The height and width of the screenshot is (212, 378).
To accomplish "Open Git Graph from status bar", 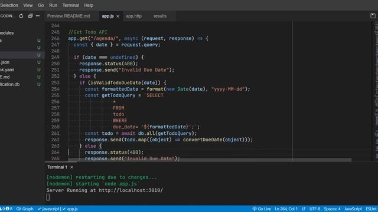I will click(x=25, y=209).
